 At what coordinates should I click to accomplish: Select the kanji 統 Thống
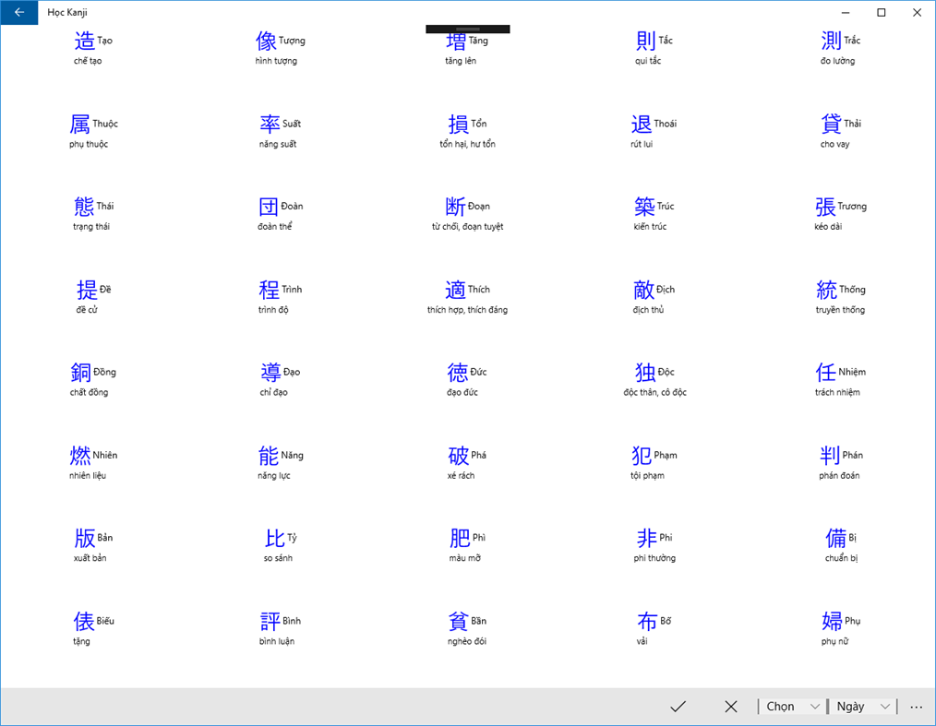[825, 290]
